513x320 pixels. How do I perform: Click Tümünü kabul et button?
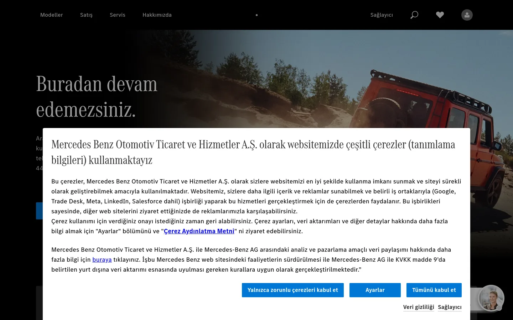point(434,290)
